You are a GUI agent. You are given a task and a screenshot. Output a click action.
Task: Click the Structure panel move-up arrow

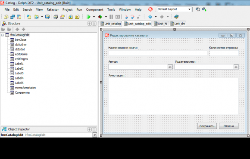click(17, 29)
